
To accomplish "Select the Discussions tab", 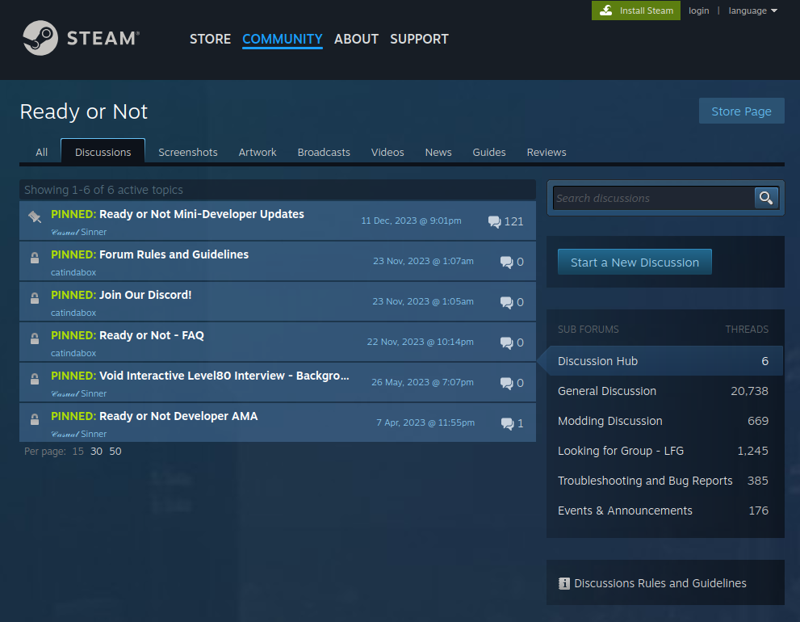I will [103, 151].
